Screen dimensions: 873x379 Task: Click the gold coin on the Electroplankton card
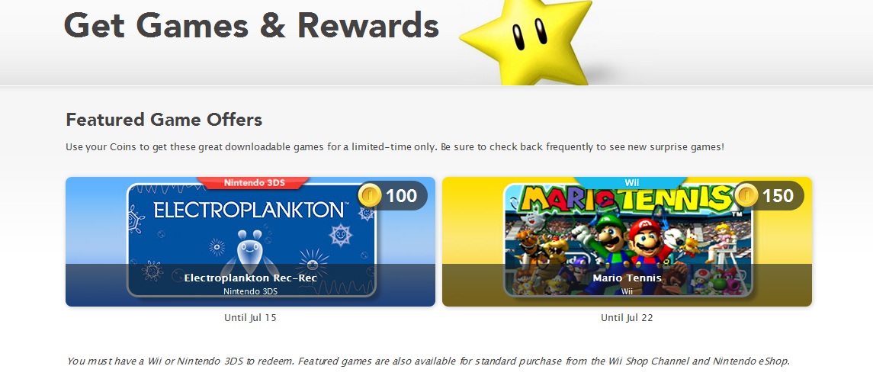point(369,196)
